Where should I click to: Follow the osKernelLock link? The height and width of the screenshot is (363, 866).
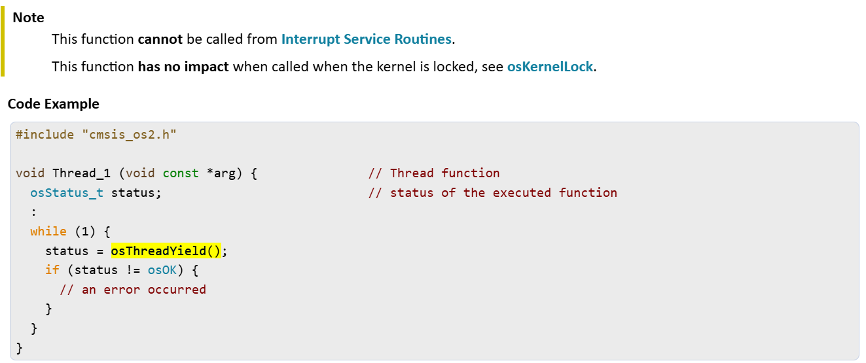pyautogui.click(x=550, y=67)
